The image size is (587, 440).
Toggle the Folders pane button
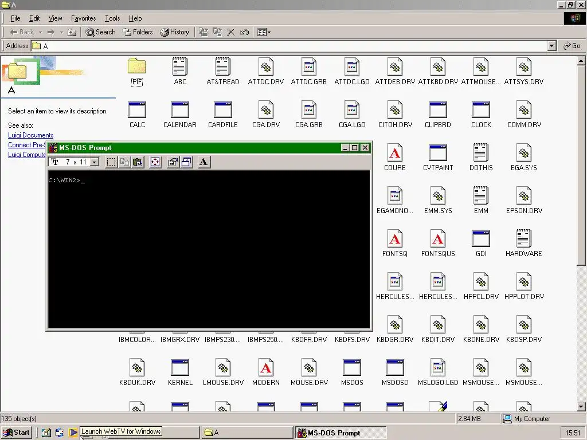[138, 32]
